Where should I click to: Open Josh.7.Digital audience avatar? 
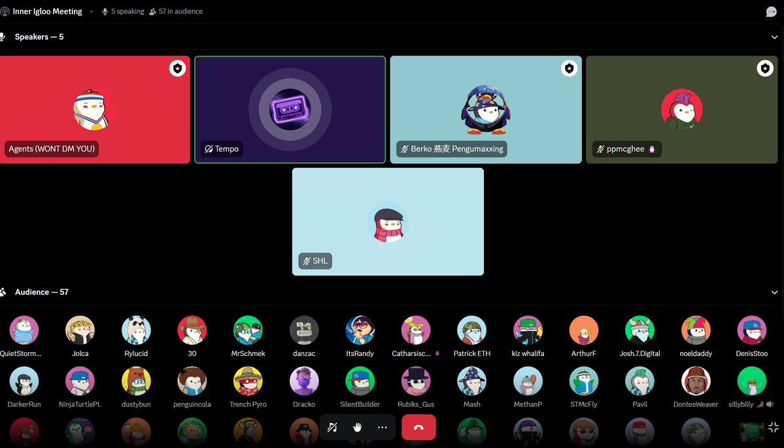[x=640, y=330]
